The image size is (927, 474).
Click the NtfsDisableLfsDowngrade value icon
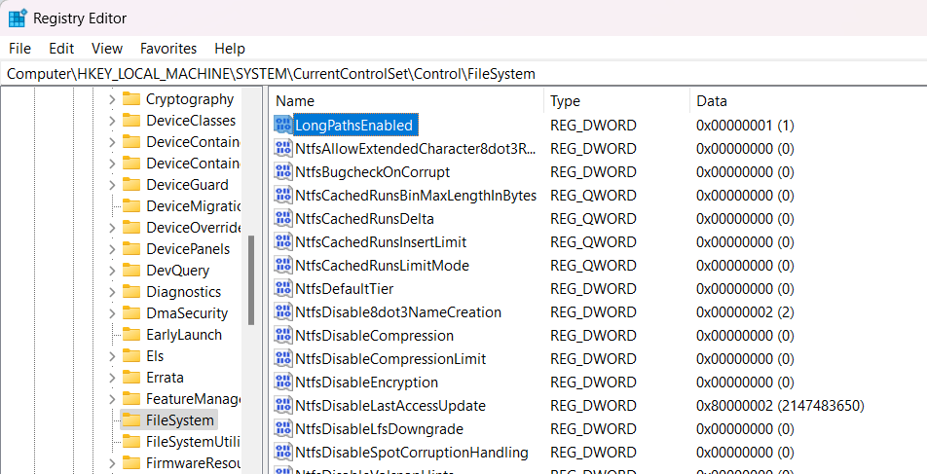coord(283,429)
